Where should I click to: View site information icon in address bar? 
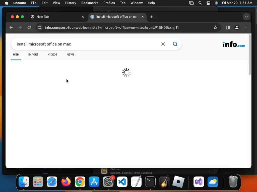(40, 27)
